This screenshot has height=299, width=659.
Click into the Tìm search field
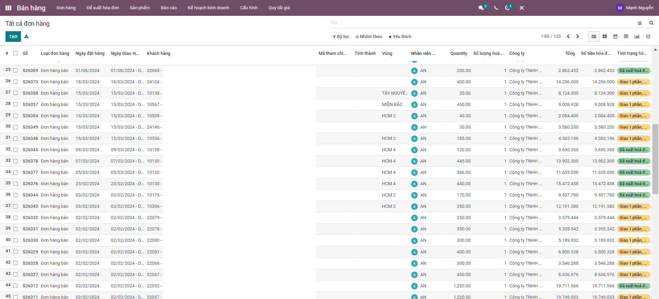click(x=481, y=23)
